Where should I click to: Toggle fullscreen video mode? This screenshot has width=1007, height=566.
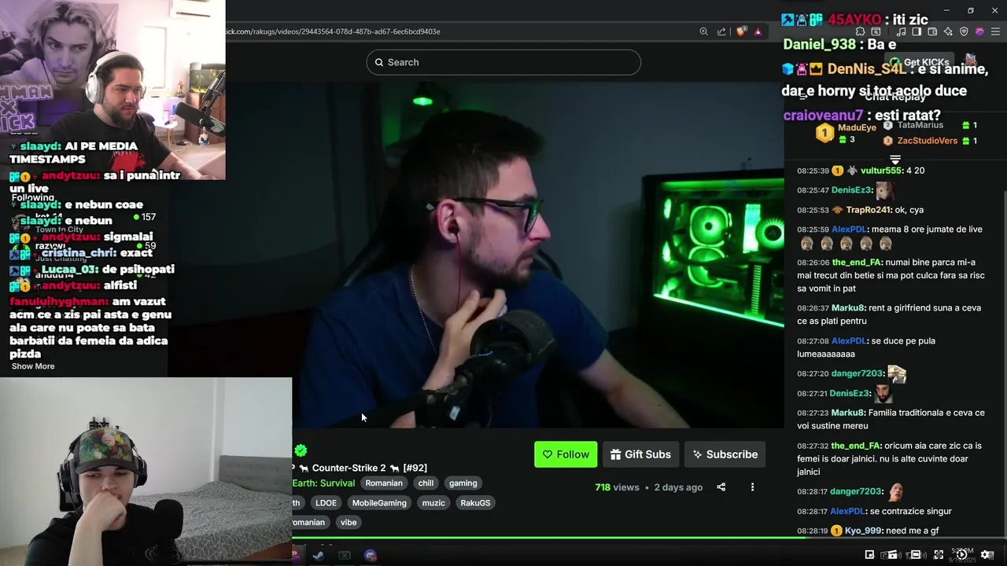(x=939, y=554)
